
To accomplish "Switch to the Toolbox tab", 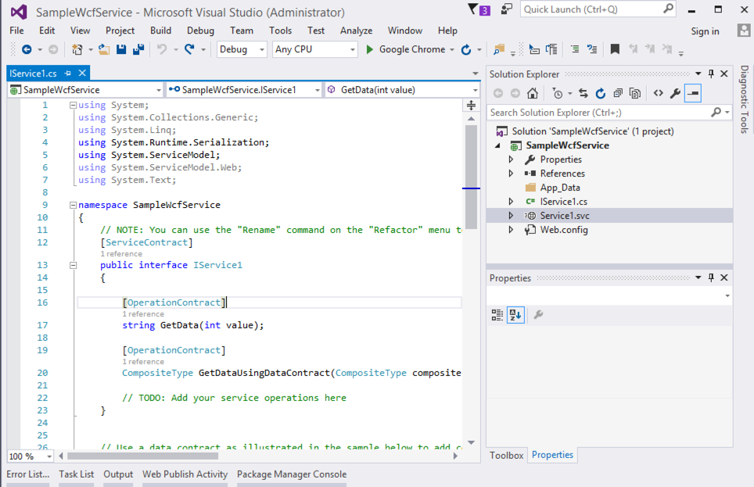I will click(506, 455).
